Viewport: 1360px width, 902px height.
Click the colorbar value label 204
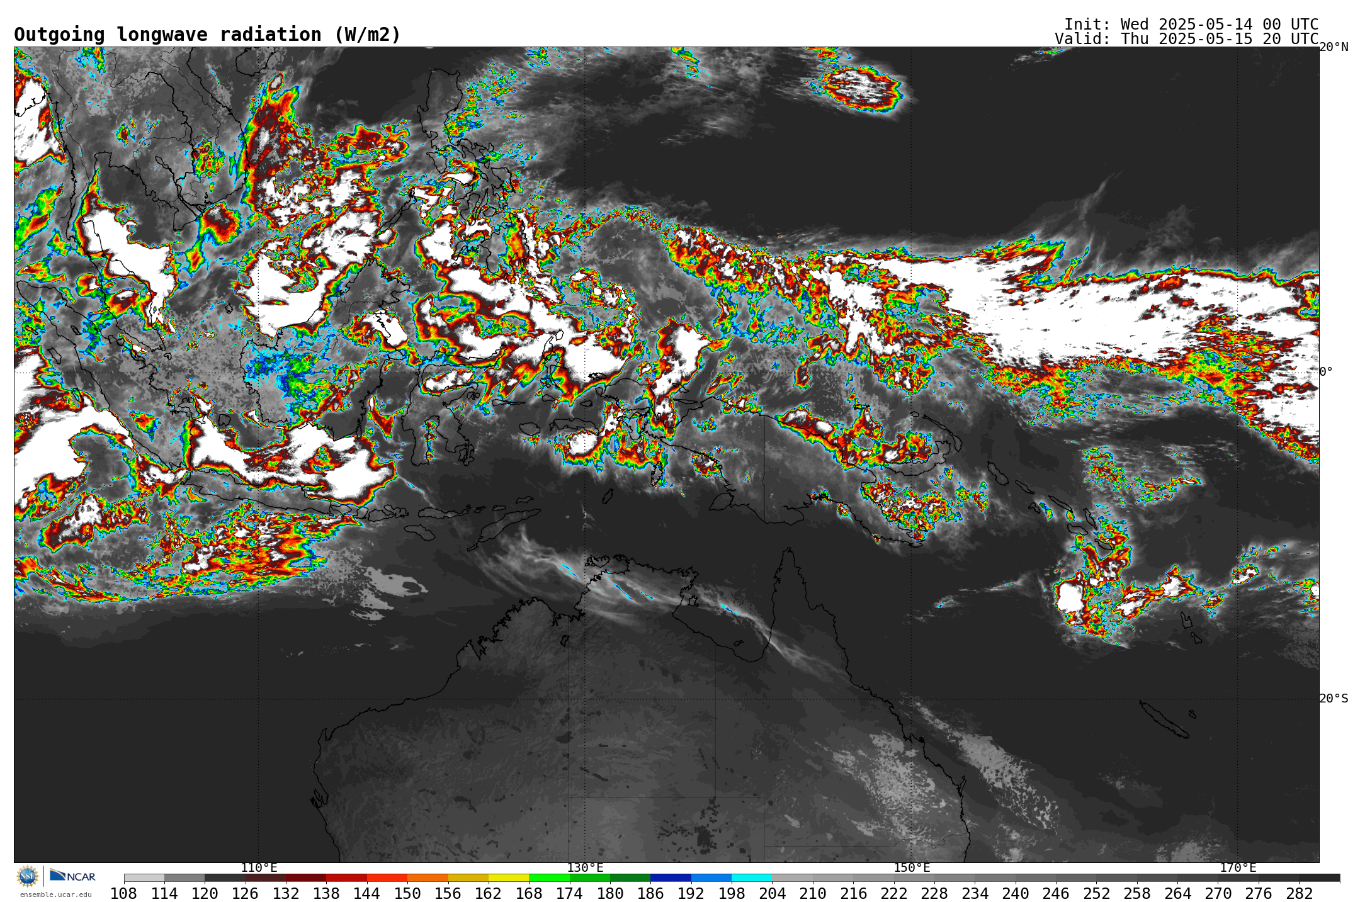[772, 893]
